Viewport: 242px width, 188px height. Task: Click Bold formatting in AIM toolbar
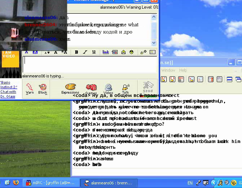(x=76, y=52)
